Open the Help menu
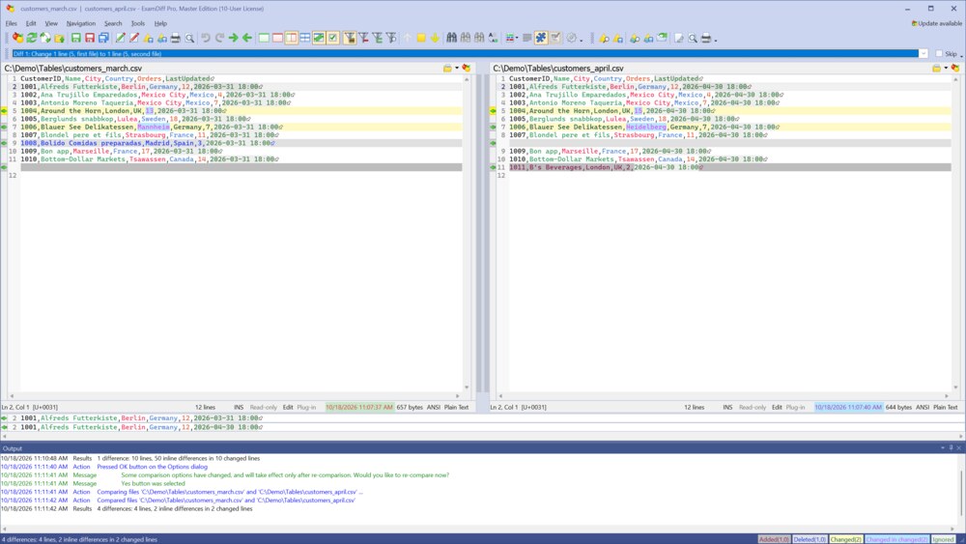The image size is (966, 544). (x=160, y=23)
